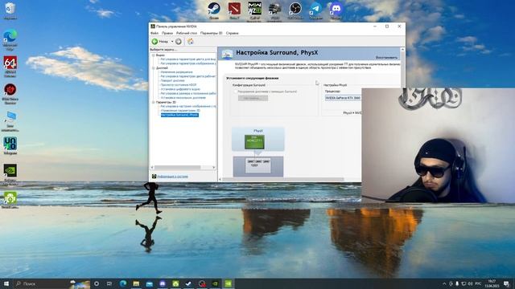Open the taskbar clock and date

click(492, 283)
